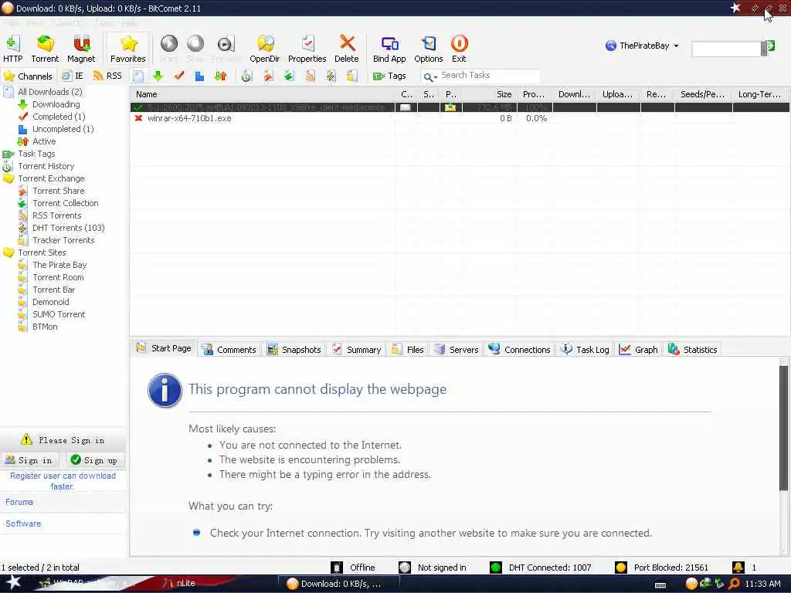Add a Magnet link download

pyautogui.click(x=80, y=49)
